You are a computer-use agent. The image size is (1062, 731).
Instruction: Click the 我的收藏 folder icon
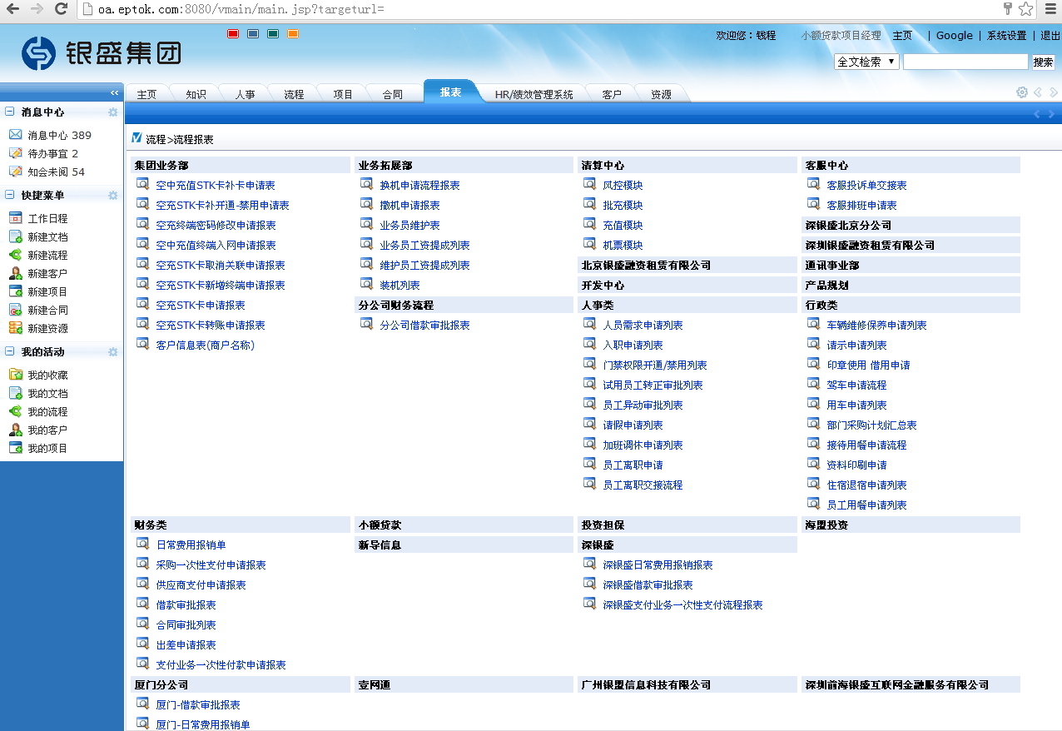coord(15,375)
